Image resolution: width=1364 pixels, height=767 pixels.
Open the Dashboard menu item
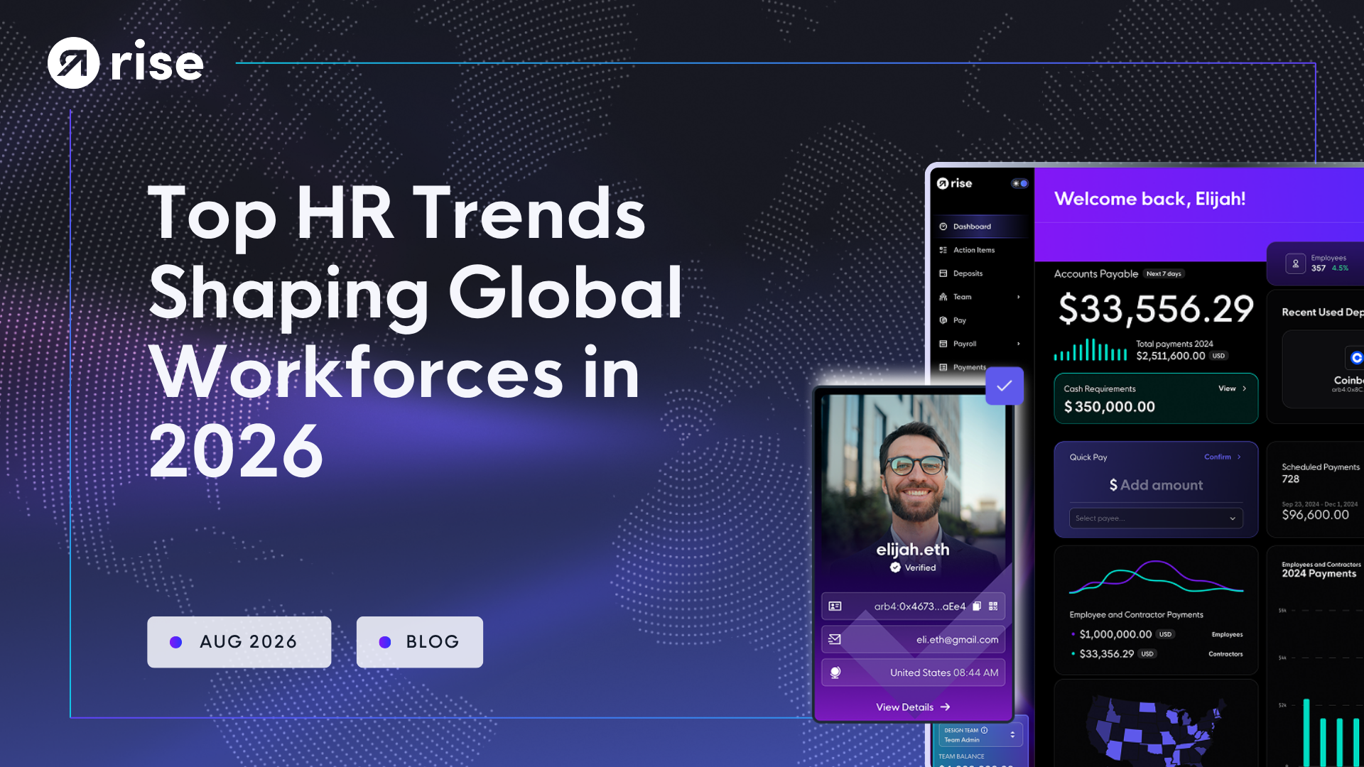point(980,227)
